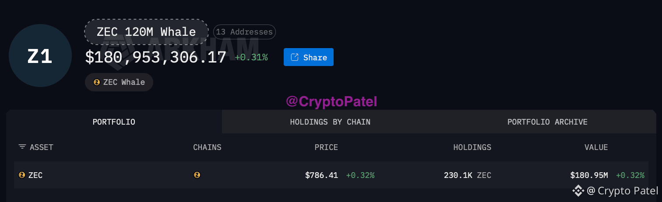The height and width of the screenshot is (202, 662).
Task: Switch to HOLDINGS BY CHAIN tab
Action: tap(330, 122)
